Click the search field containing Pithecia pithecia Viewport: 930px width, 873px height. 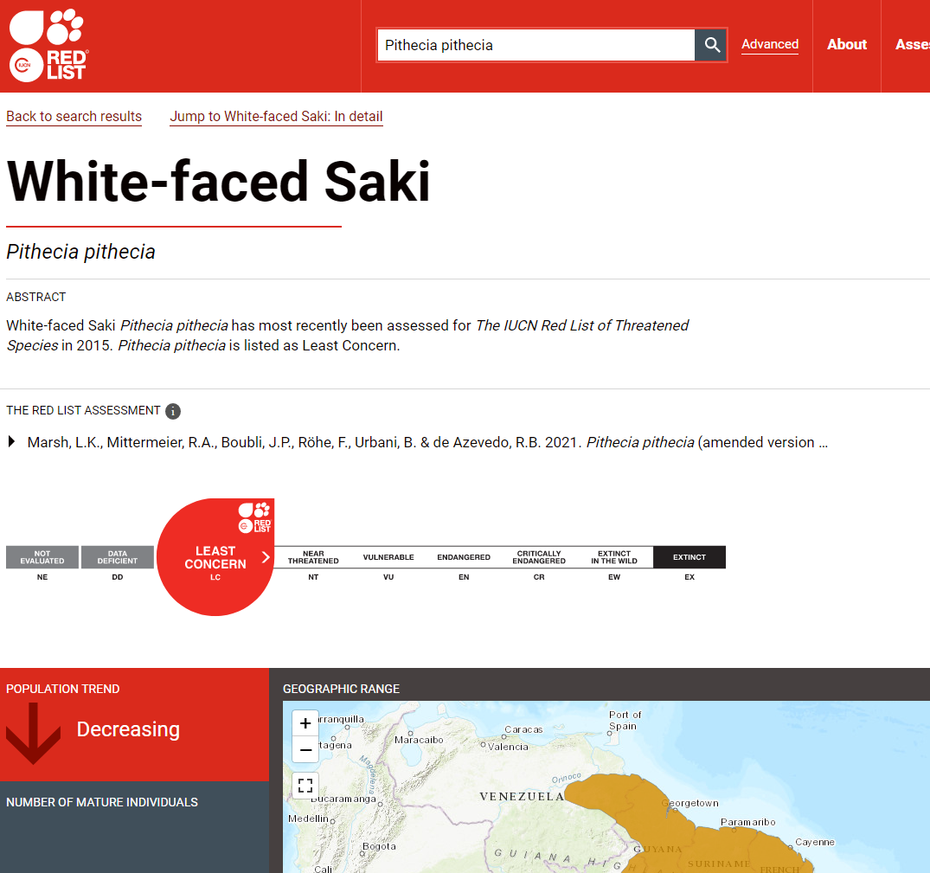pos(536,45)
